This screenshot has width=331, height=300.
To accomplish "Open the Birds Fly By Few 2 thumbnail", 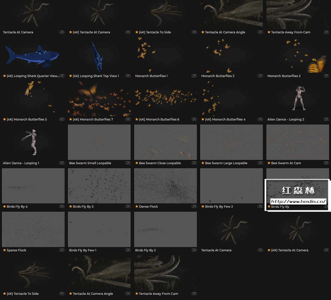I will (x=231, y=186).
